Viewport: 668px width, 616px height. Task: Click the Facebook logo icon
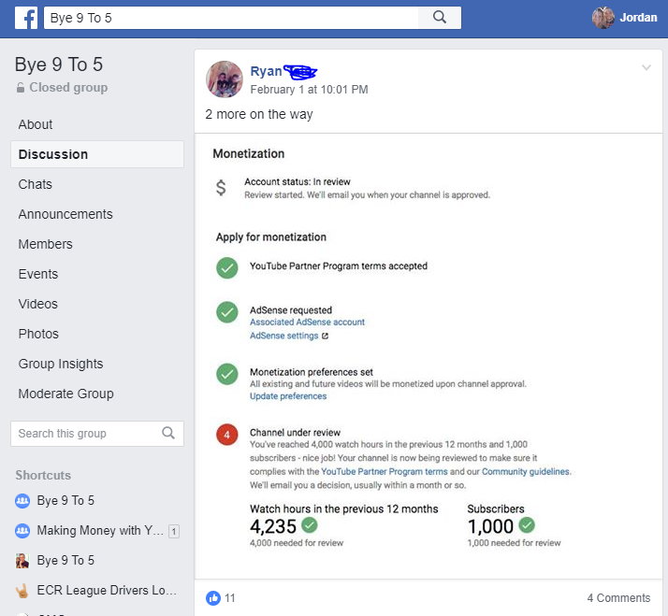click(26, 18)
